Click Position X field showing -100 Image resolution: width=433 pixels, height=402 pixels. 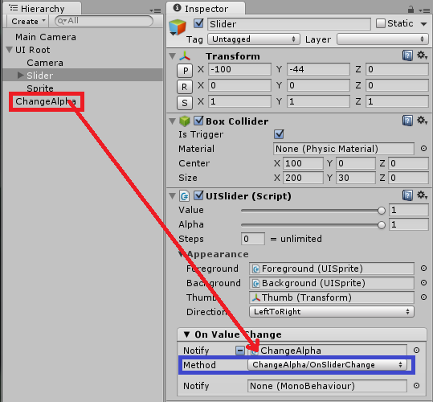(239, 69)
